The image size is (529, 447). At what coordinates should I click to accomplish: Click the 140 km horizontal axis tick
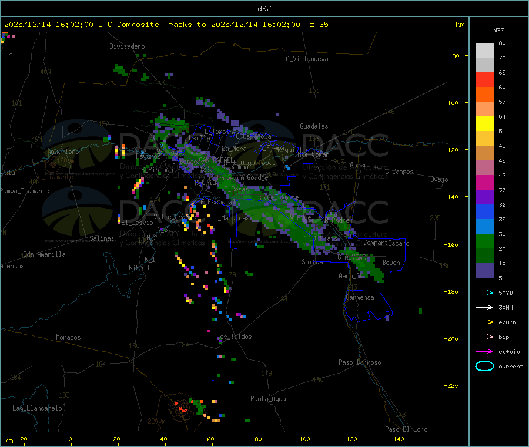(399, 439)
